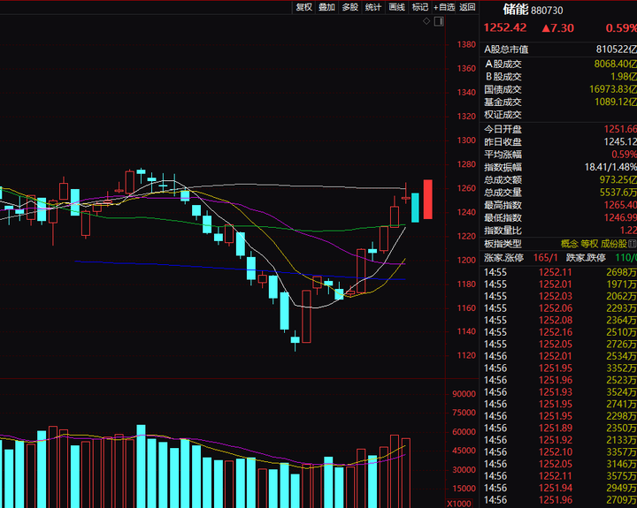Toggle the side panel layout icon
The height and width of the screenshot is (508, 637).
point(439,21)
